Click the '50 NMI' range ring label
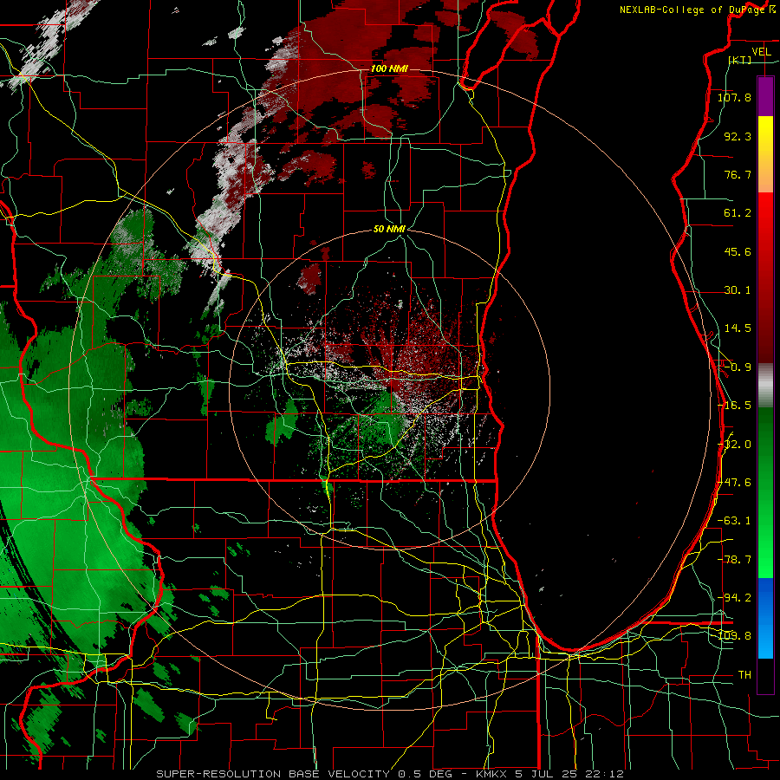780x780 pixels. click(389, 229)
